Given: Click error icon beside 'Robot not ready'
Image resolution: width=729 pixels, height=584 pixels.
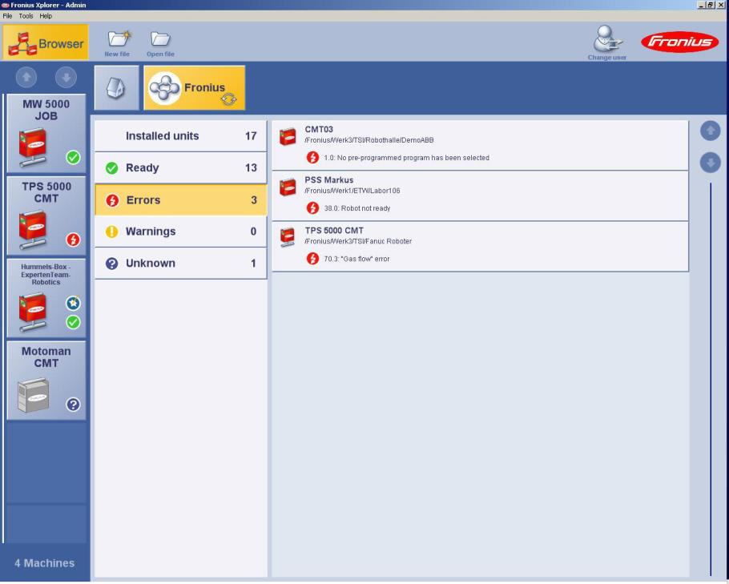Looking at the screenshot, I should tap(312, 207).
